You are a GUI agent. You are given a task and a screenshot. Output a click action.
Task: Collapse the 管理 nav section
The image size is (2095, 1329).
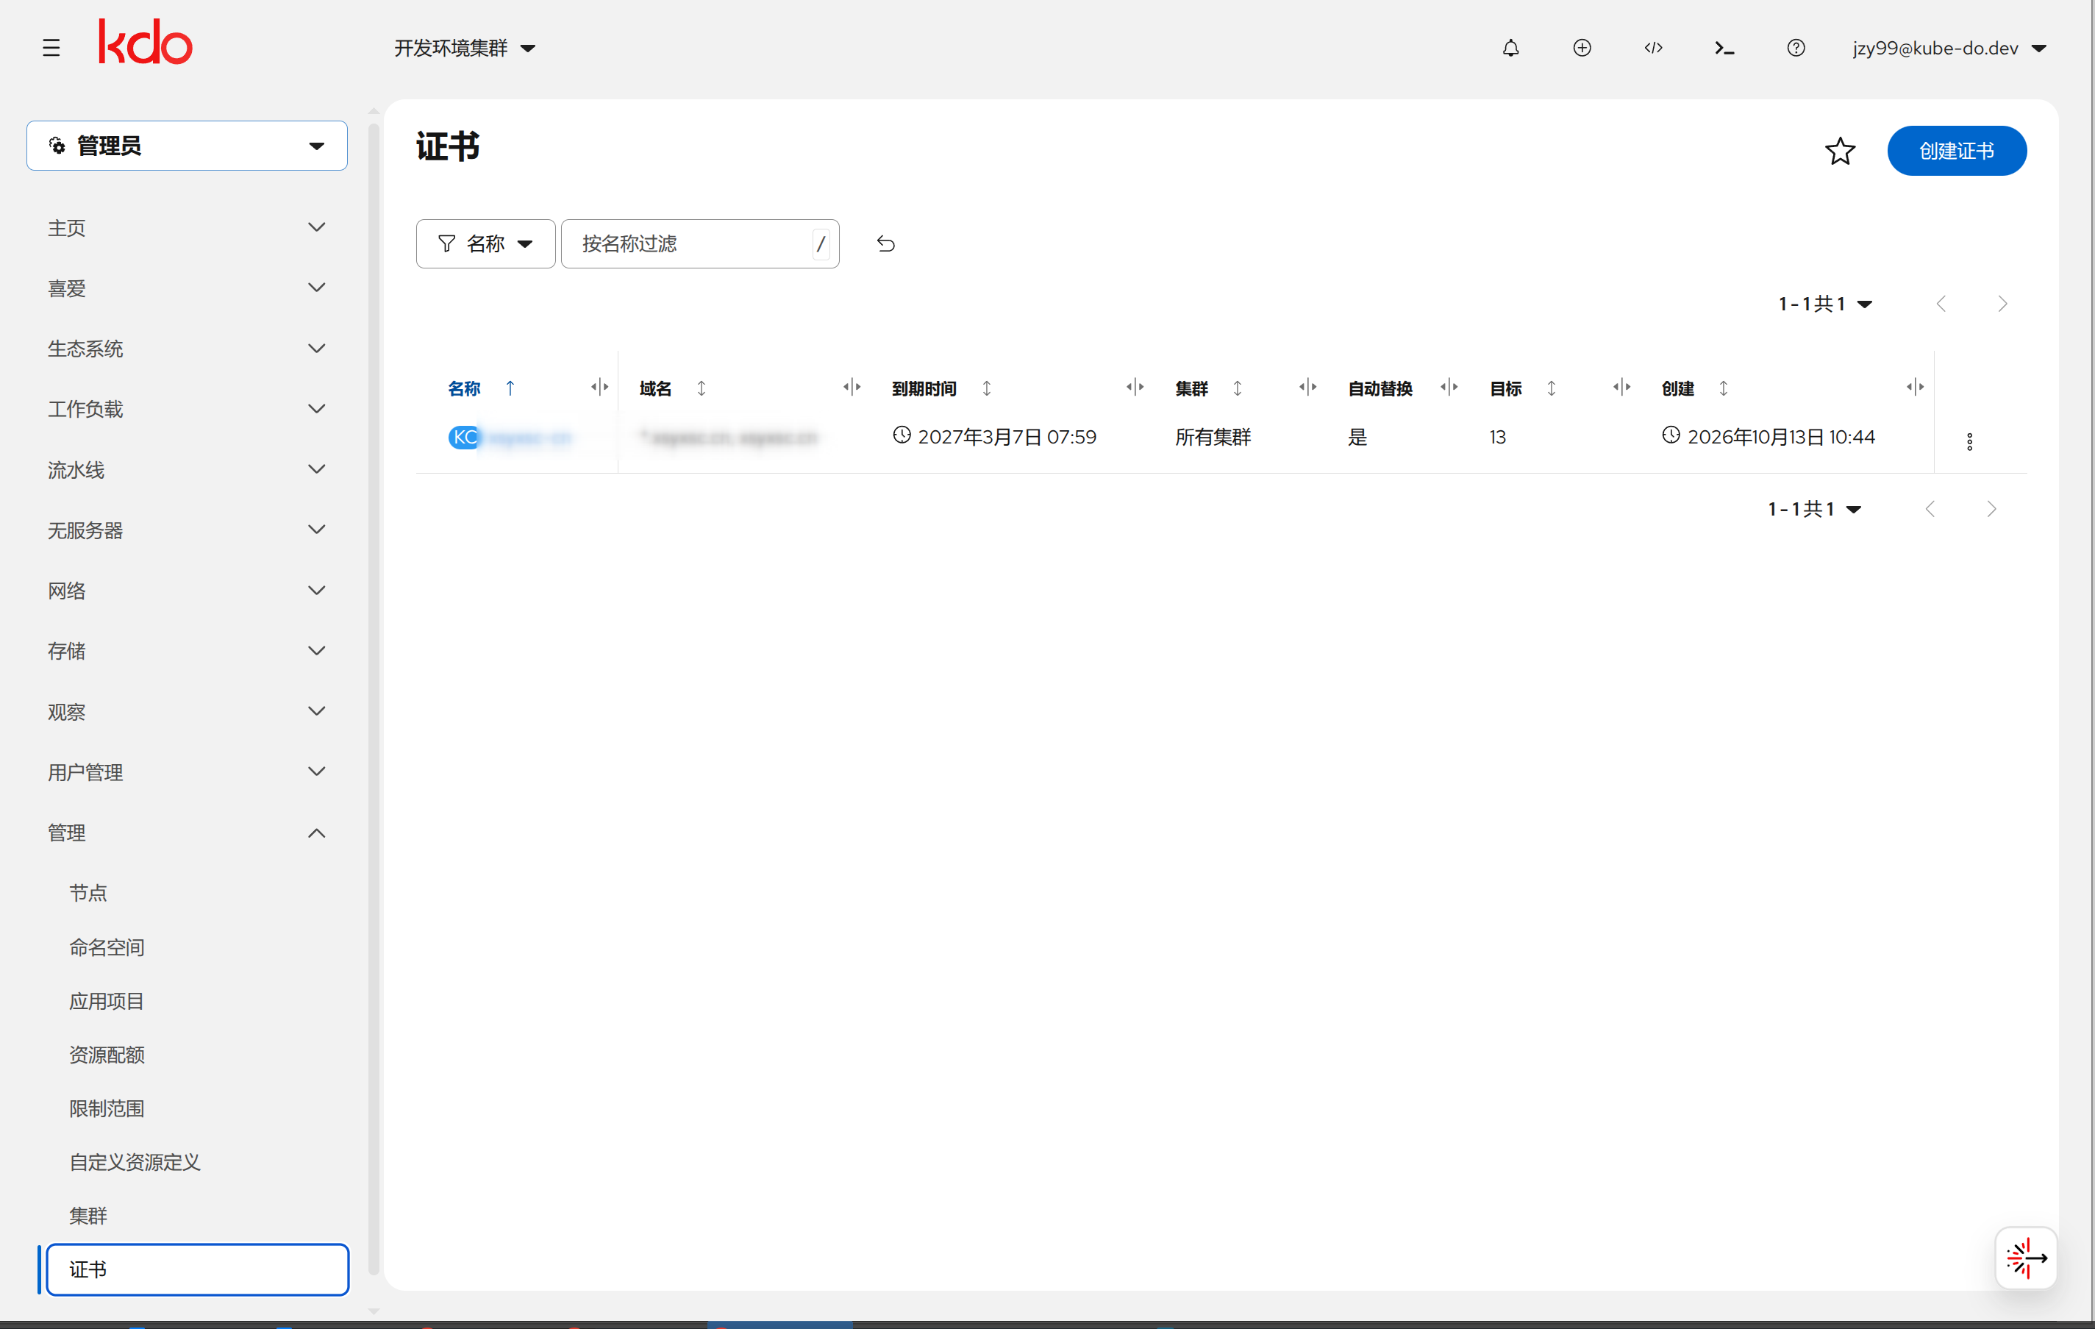click(187, 833)
